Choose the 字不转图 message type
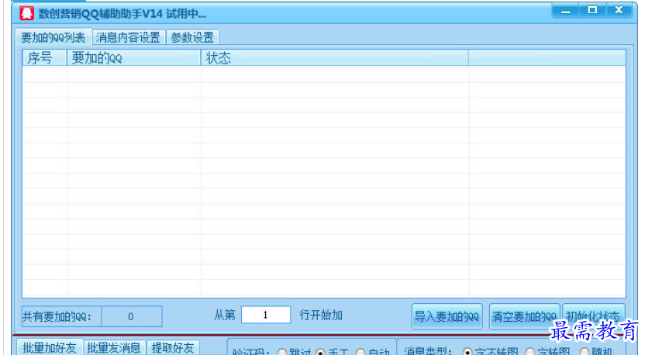This screenshot has width=645, height=355. 467,352
